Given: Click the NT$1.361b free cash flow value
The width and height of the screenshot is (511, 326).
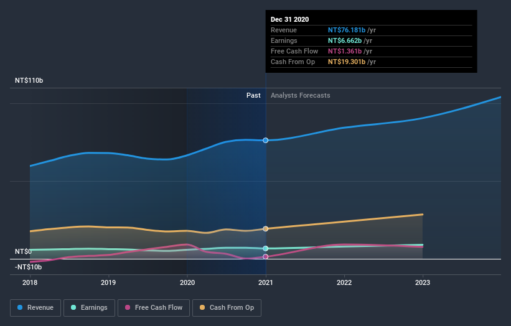Looking at the screenshot, I should (x=345, y=51).
